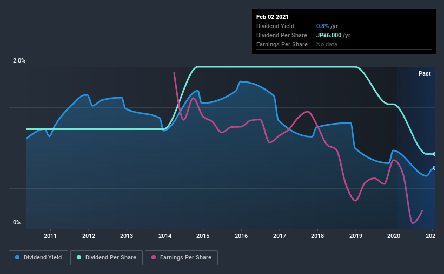This screenshot has height=274, width=444.
Task: Click the 0% y-axis label
Action: [x=17, y=223]
